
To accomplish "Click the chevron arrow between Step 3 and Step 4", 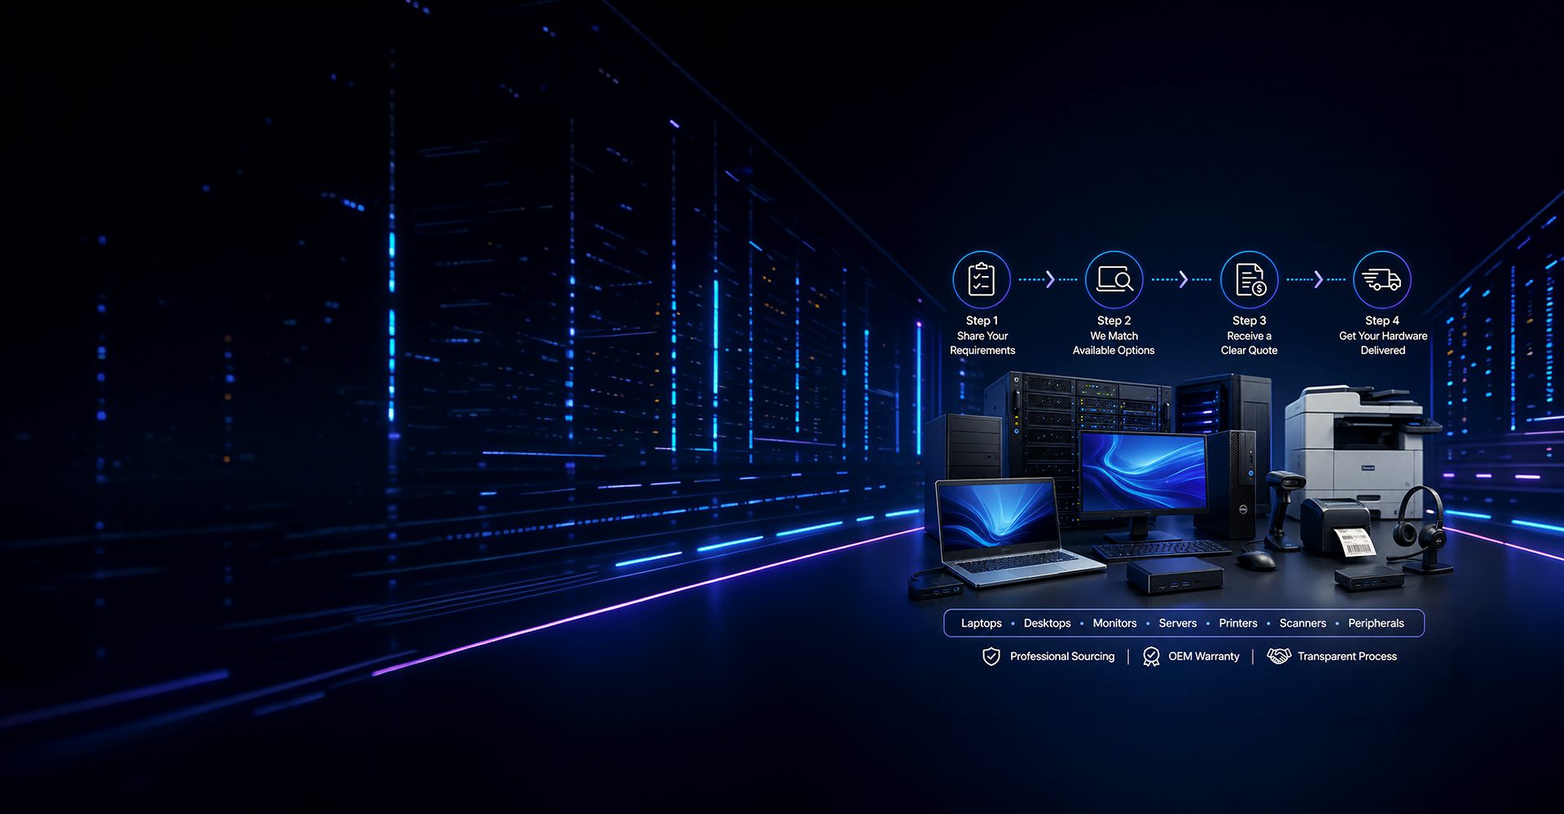I will (1319, 279).
